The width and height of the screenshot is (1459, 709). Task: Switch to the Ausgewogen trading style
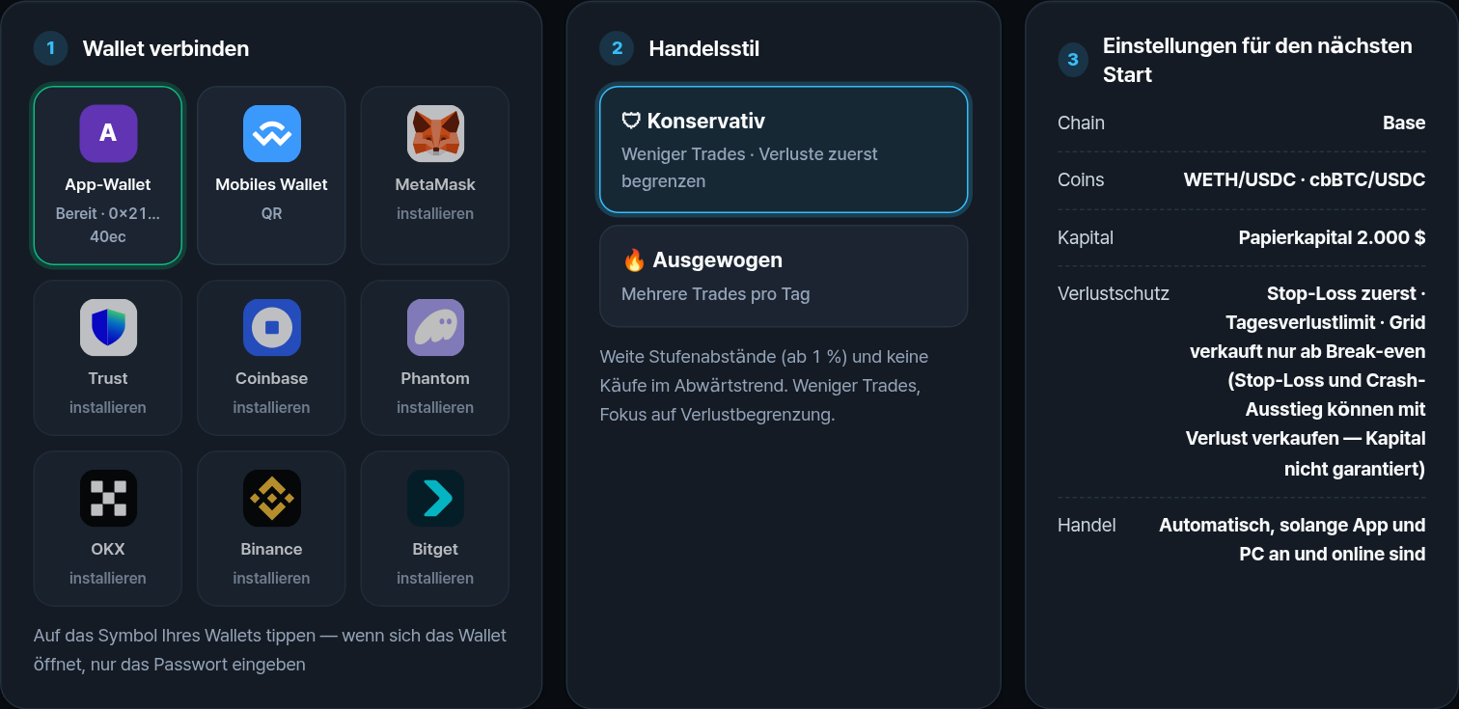point(784,276)
